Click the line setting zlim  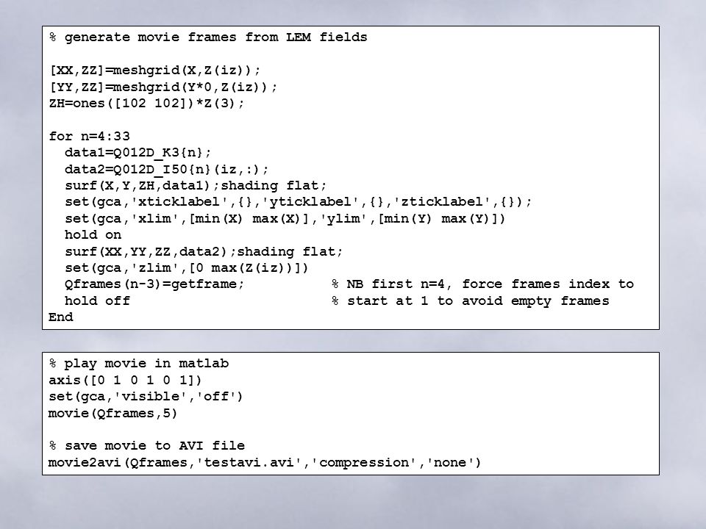point(187,268)
